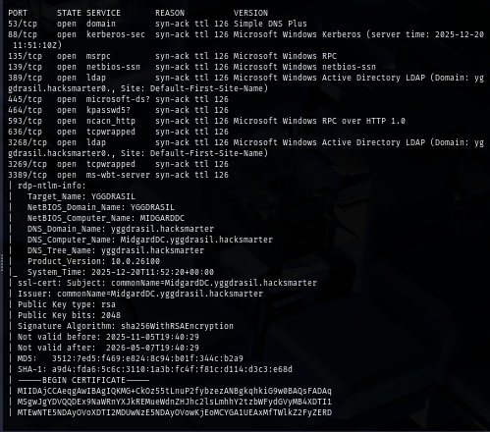Click the MD5 fingerprint hash
Screen dimensions: 490x432
(147, 358)
